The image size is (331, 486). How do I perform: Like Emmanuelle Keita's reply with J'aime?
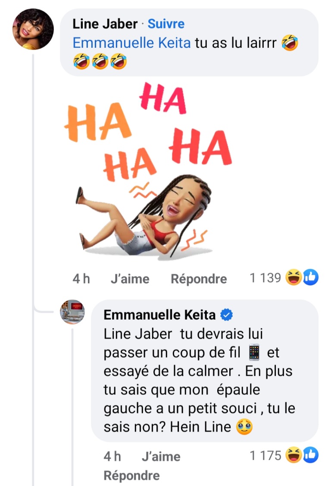tap(161, 456)
